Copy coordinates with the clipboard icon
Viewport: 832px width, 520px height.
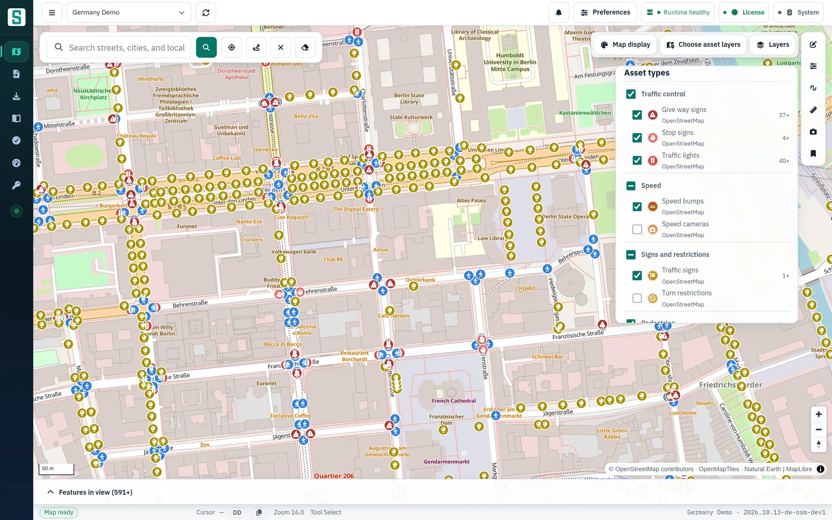(259, 513)
